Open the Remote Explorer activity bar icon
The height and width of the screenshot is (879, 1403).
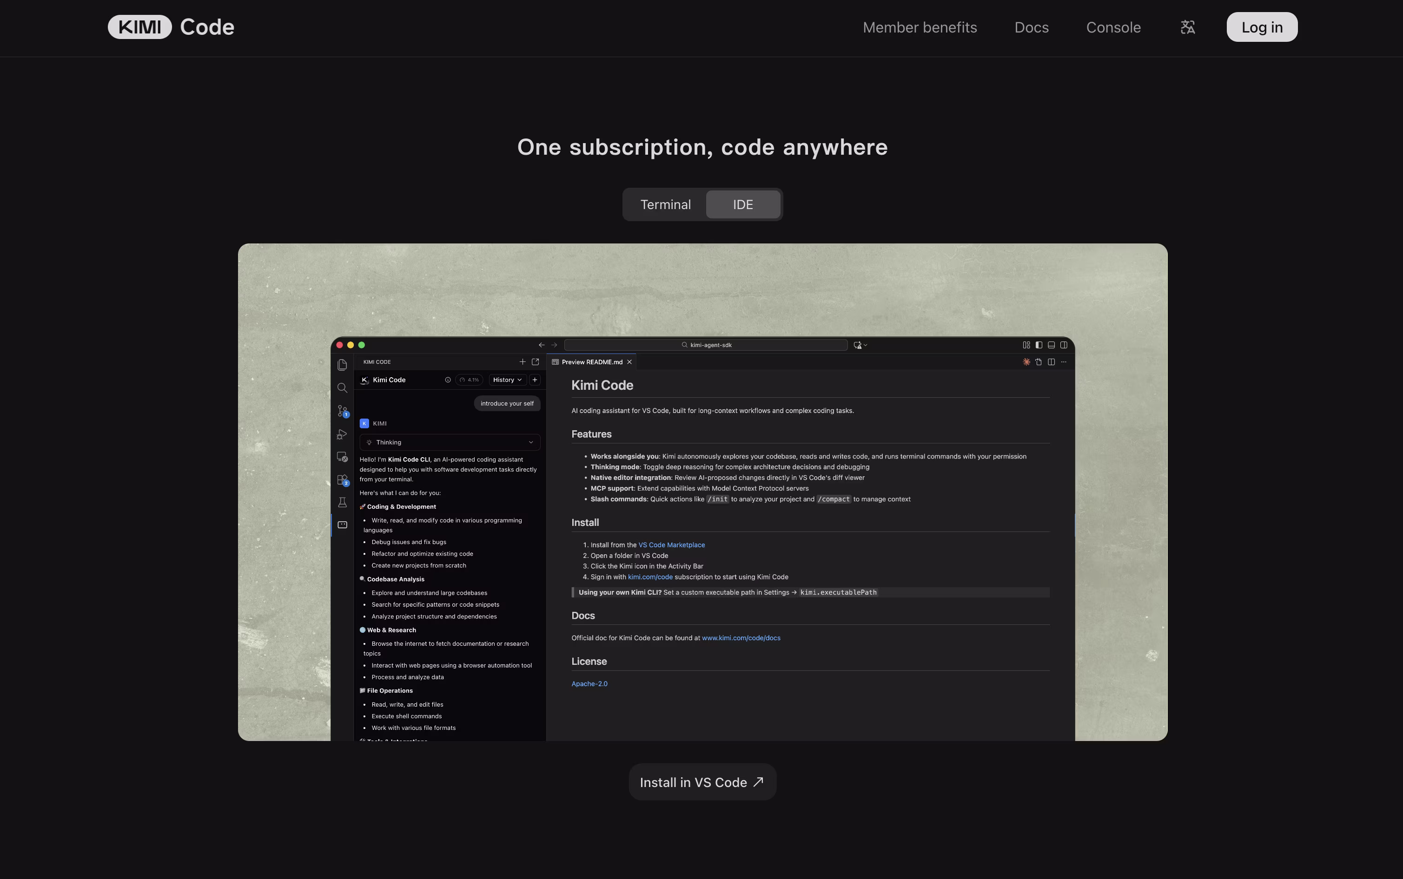tap(342, 457)
